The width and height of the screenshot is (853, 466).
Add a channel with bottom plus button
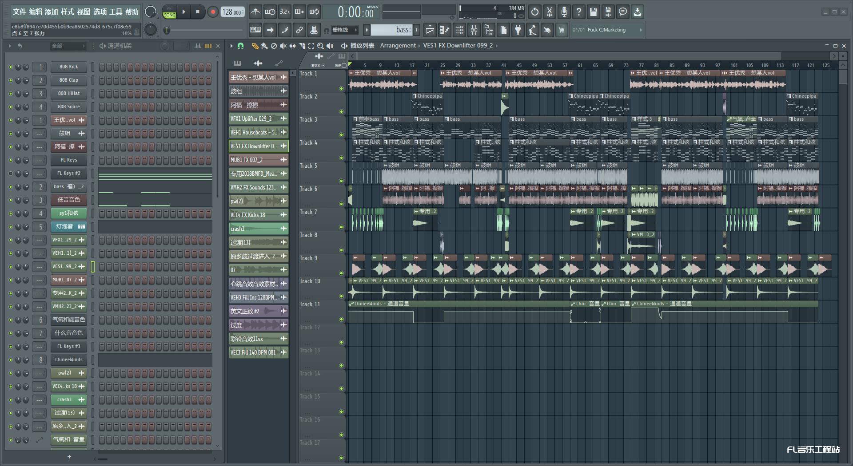(69, 457)
